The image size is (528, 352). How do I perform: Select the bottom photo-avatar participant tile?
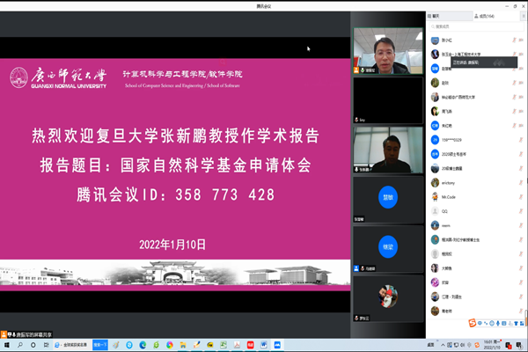point(388,298)
